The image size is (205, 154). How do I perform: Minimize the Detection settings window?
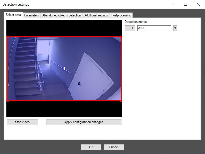(173, 4)
